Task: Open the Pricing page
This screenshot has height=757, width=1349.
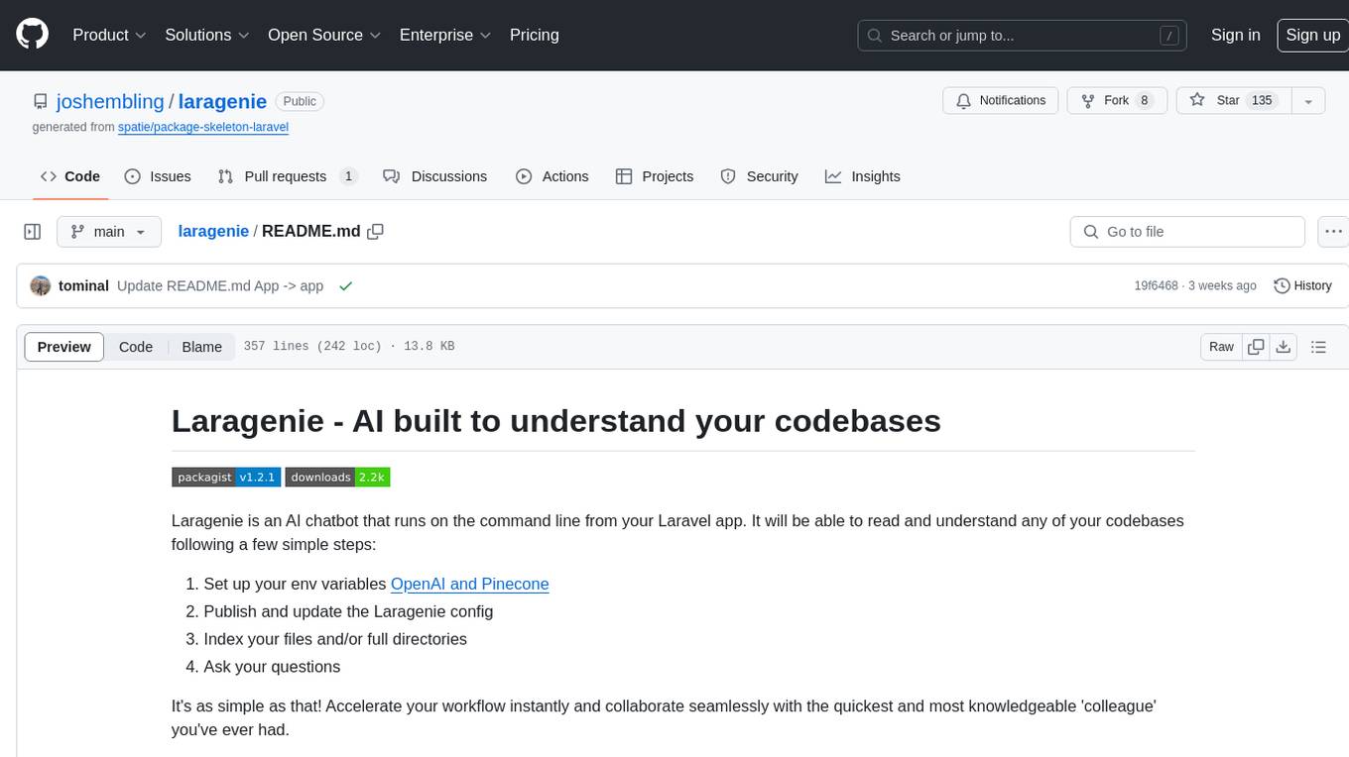Action: point(535,35)
